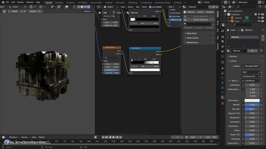The width and height of the screenshot is (266, 149).
Task: Open the shader type Object dropdown
Action: [x=111, y=7]
